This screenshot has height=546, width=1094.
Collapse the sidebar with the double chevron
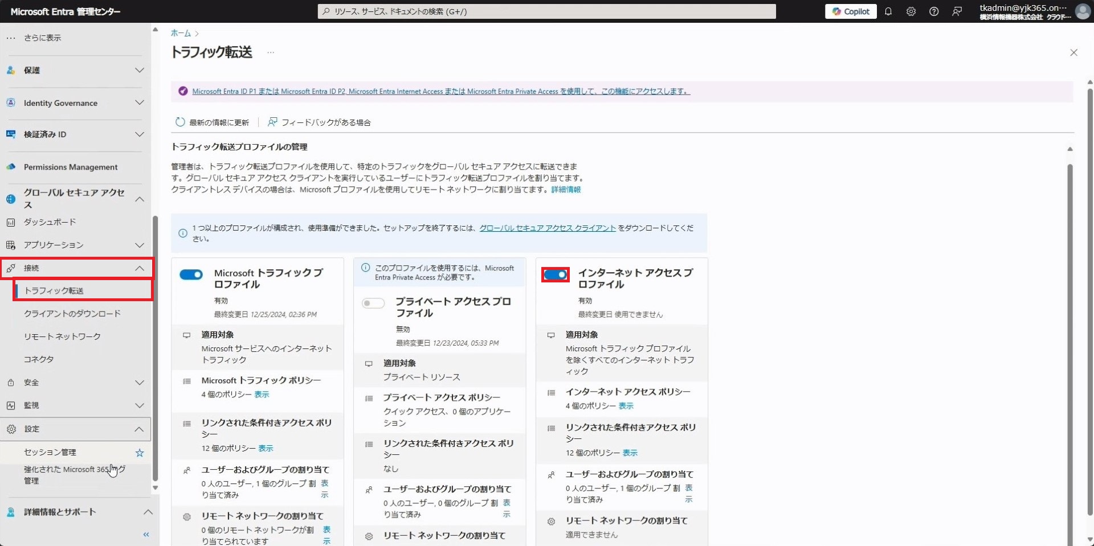click(146, 535)
